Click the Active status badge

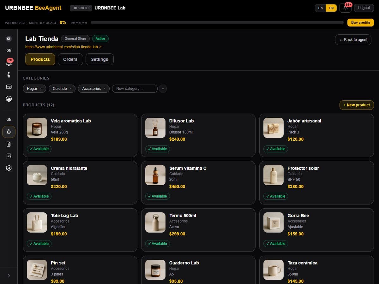coord(100,38)
